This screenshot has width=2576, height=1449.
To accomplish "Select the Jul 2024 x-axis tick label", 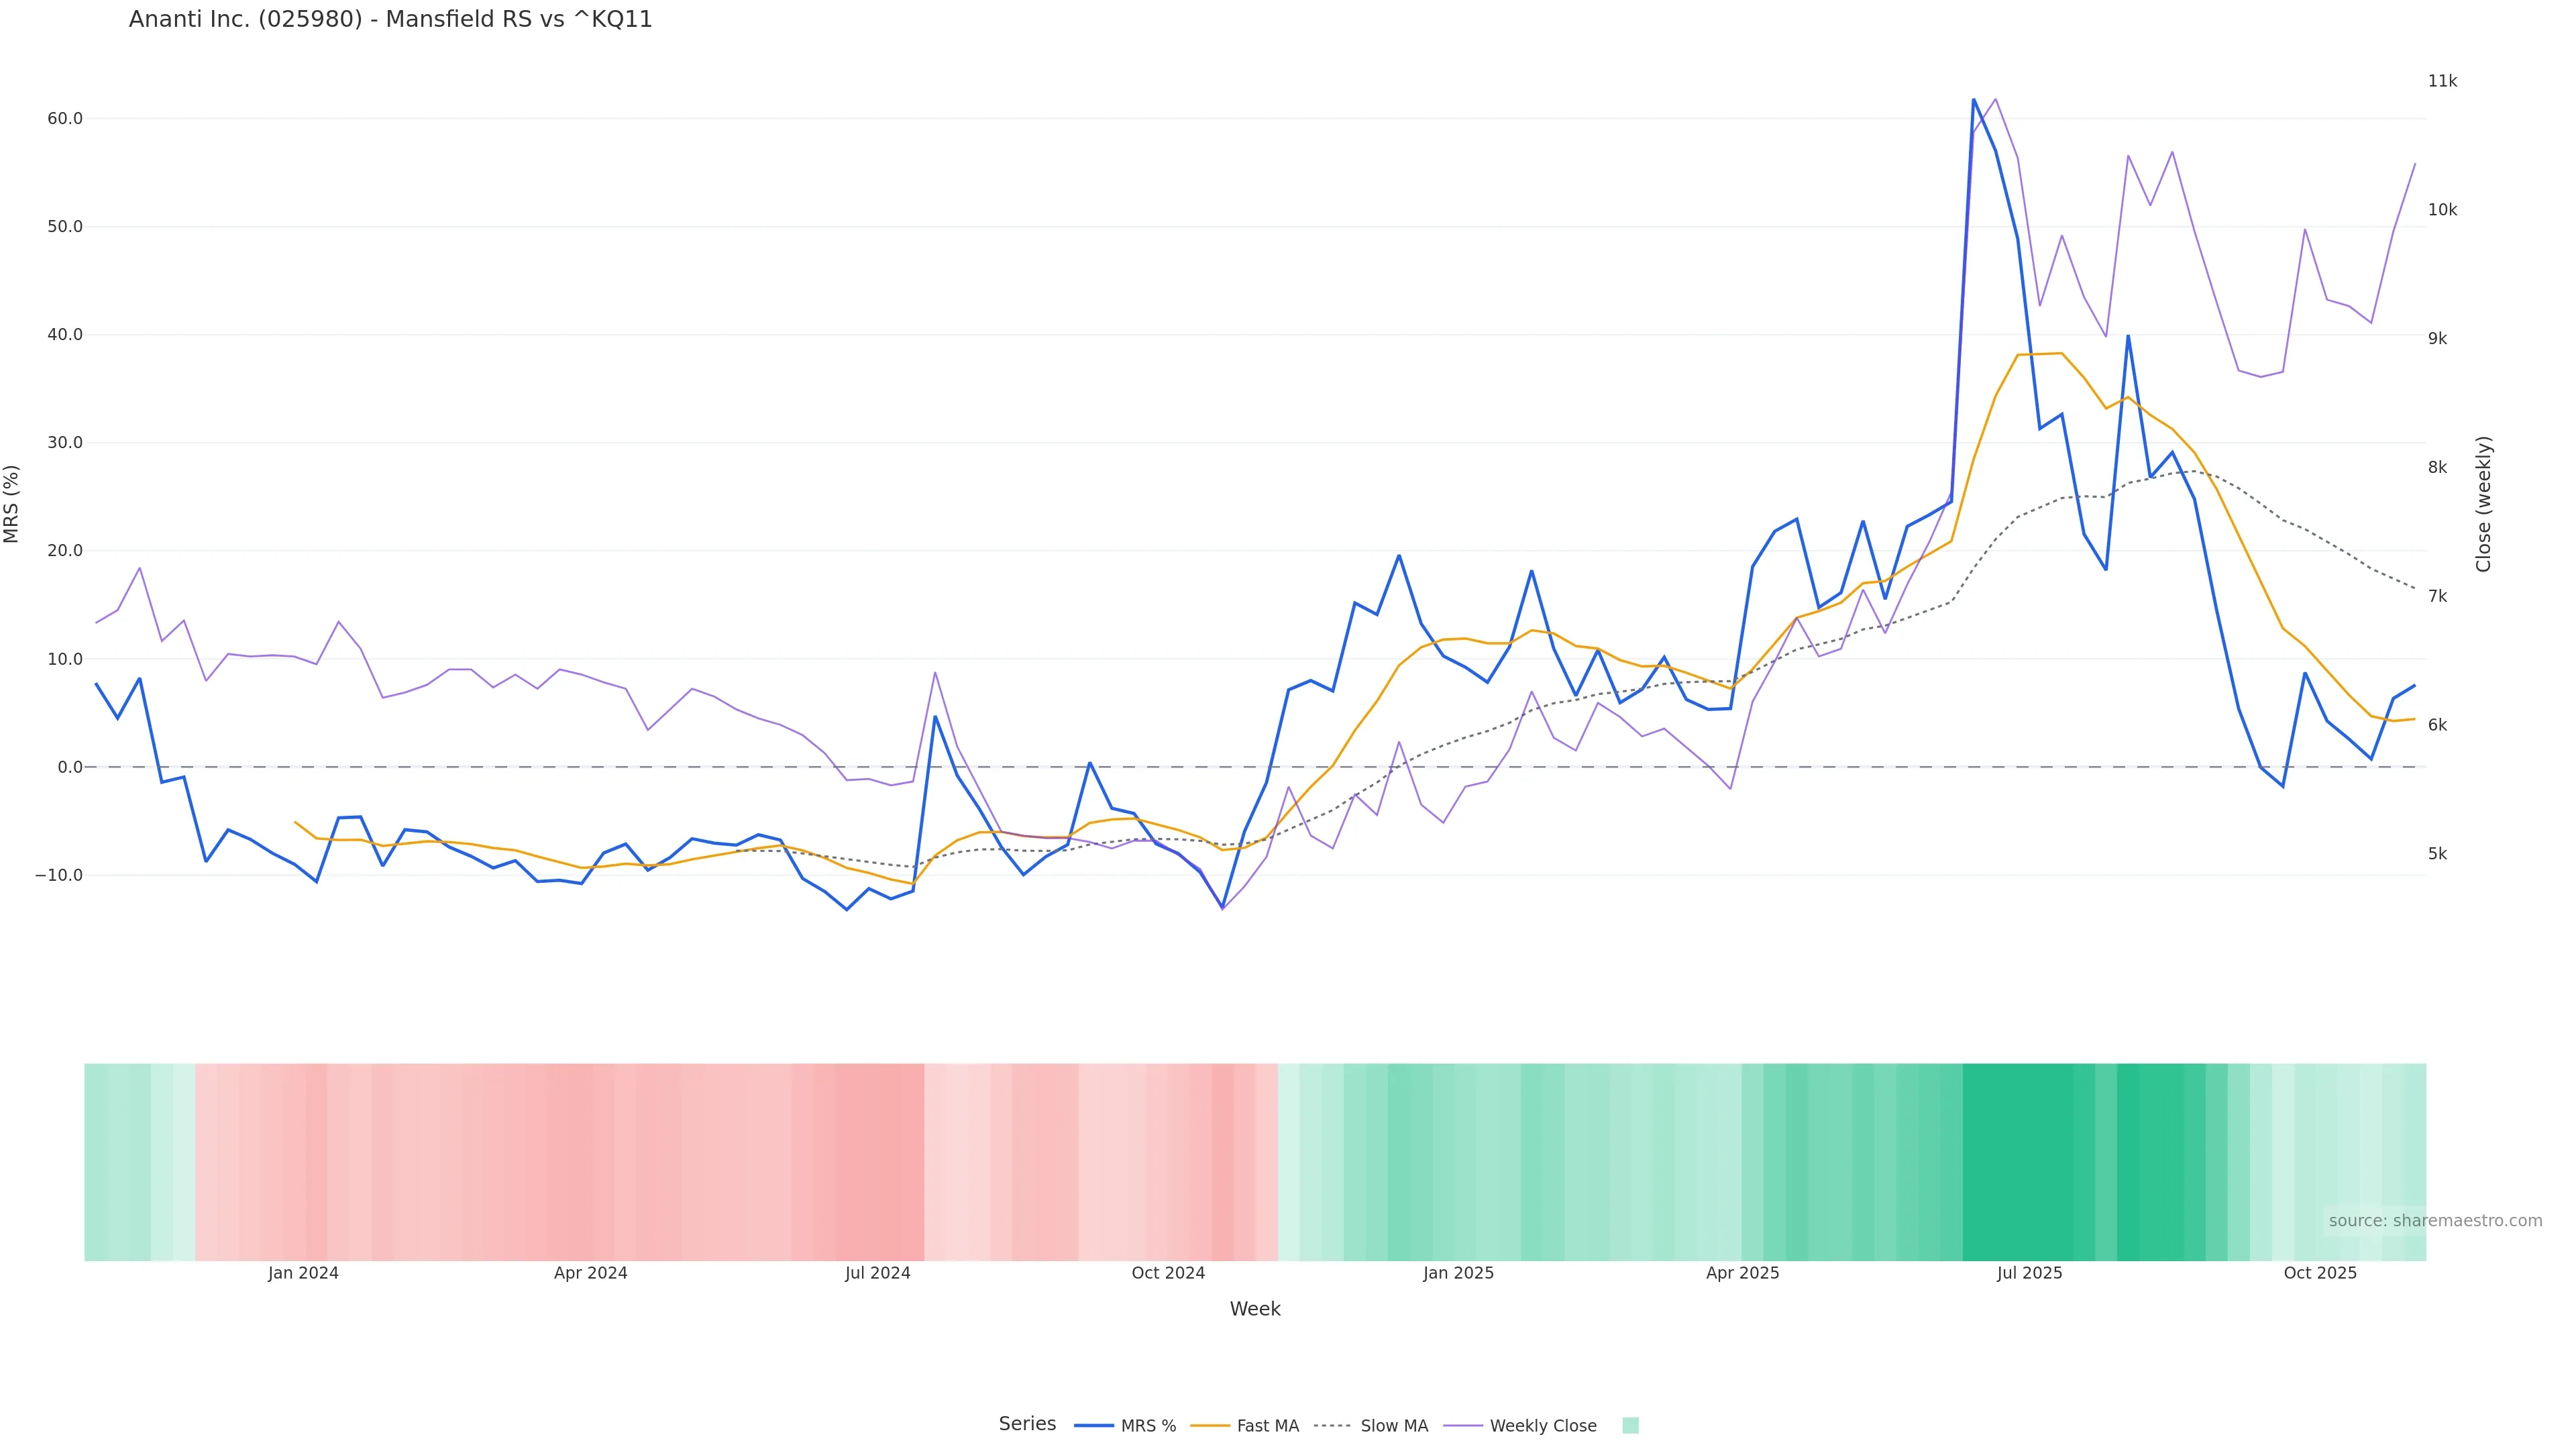I will click(x=877, y=1273).
